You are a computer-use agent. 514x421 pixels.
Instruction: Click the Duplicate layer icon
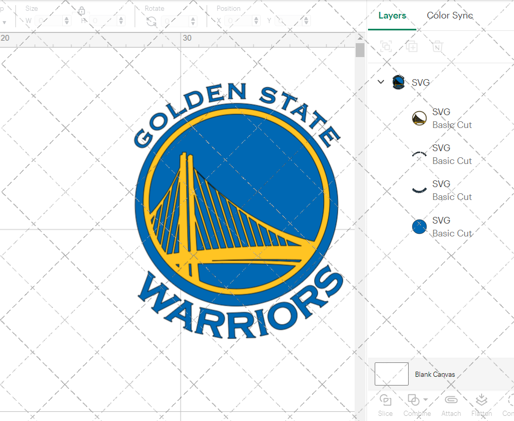click(412, 46)
